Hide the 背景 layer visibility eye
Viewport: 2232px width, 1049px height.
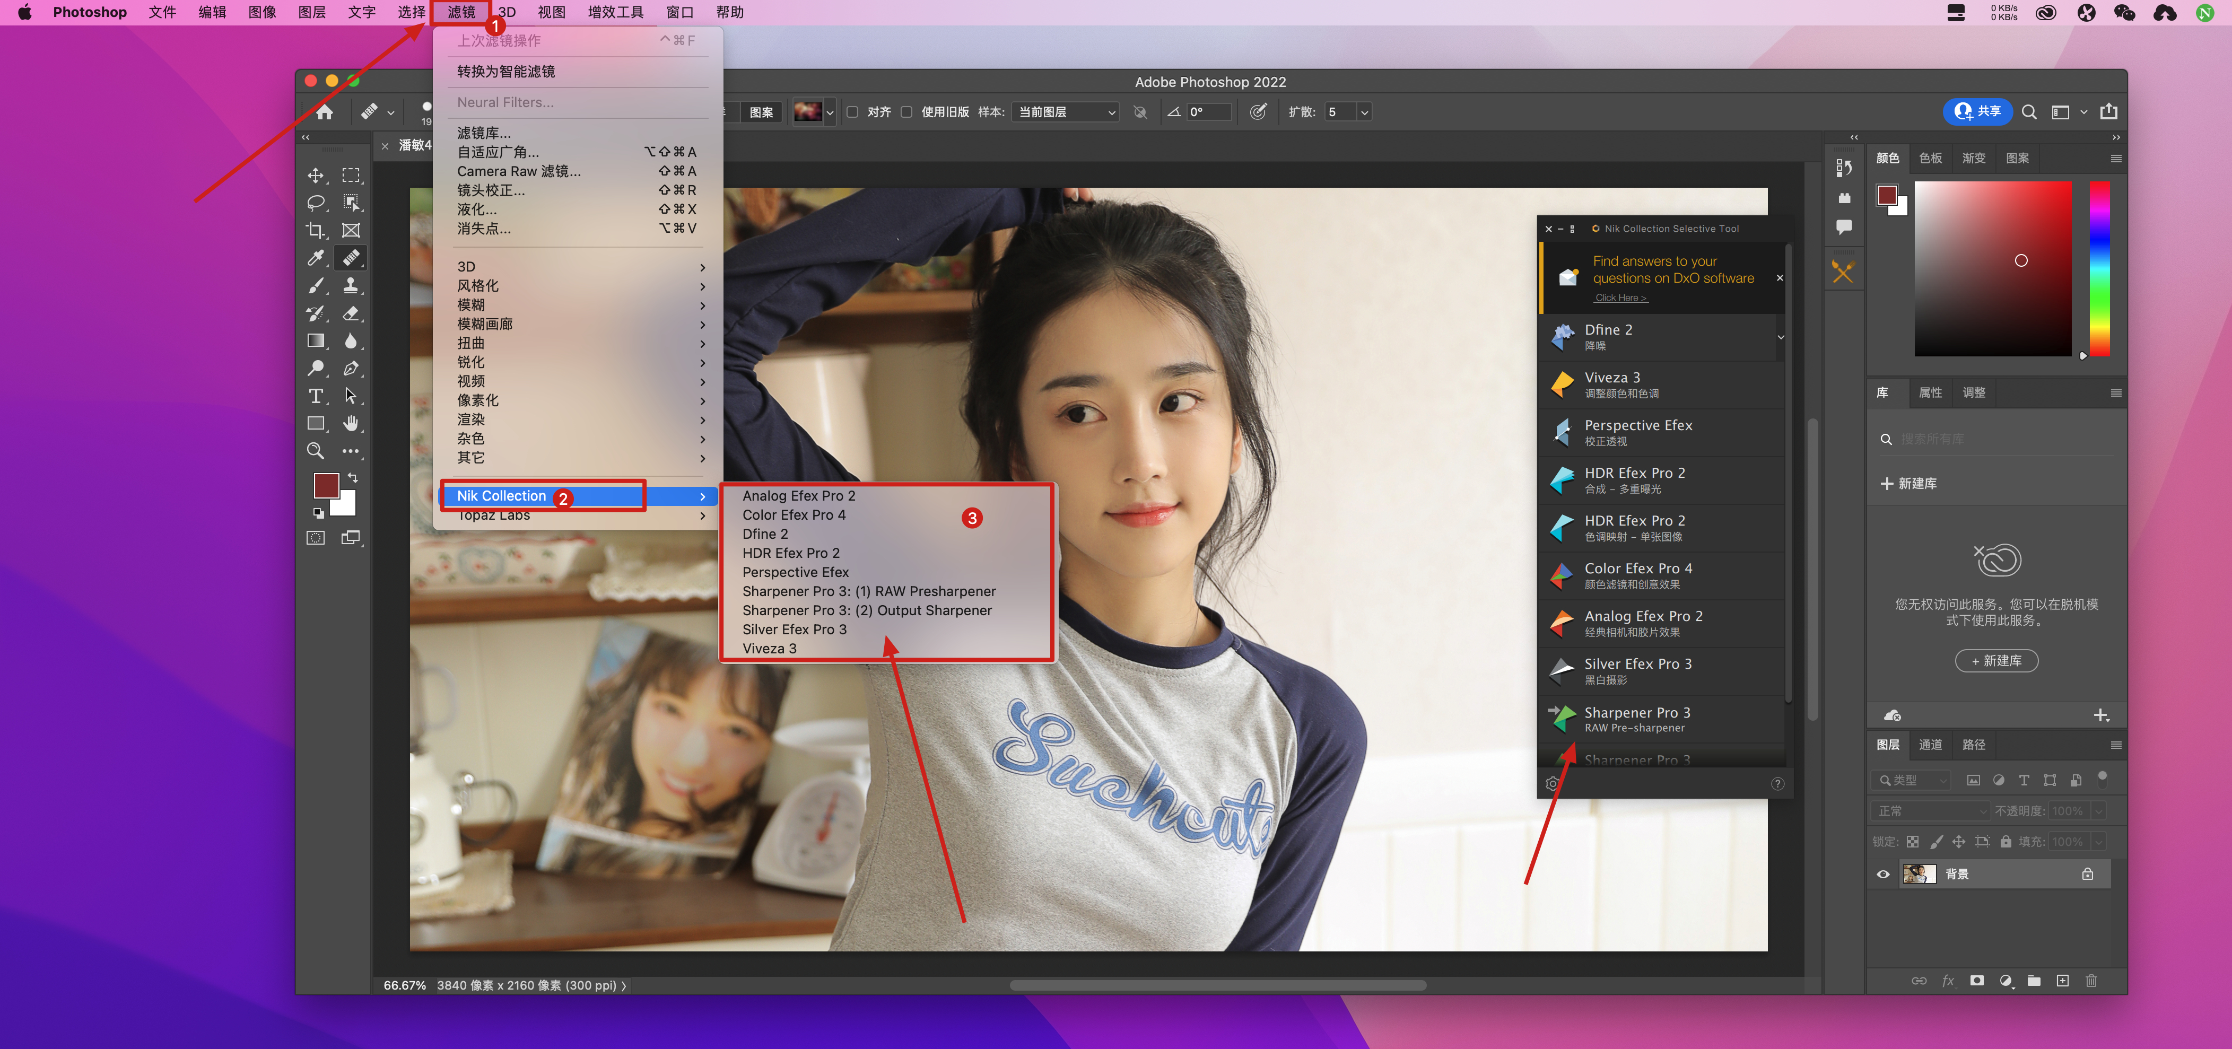pos(1882,874)
